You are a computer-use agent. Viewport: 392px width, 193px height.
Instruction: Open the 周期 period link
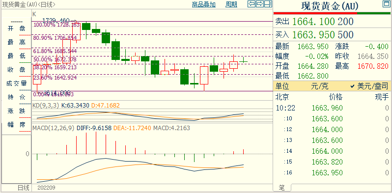231,4
